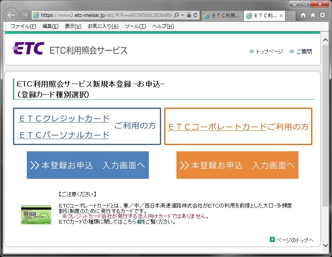Click the search magnifier in address bar
The image size is (332, 257).
[176, 15]
